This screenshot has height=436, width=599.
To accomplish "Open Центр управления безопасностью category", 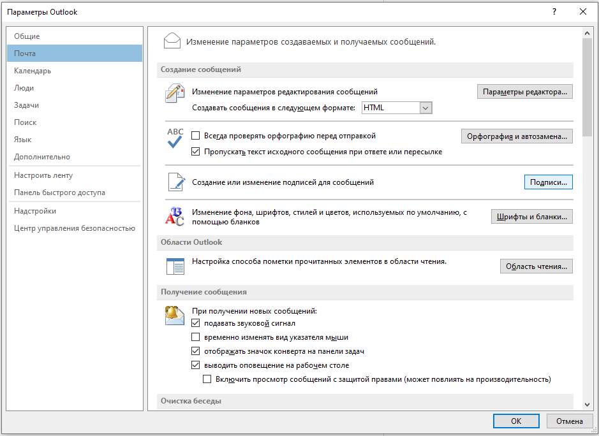I will click(75, 228).
